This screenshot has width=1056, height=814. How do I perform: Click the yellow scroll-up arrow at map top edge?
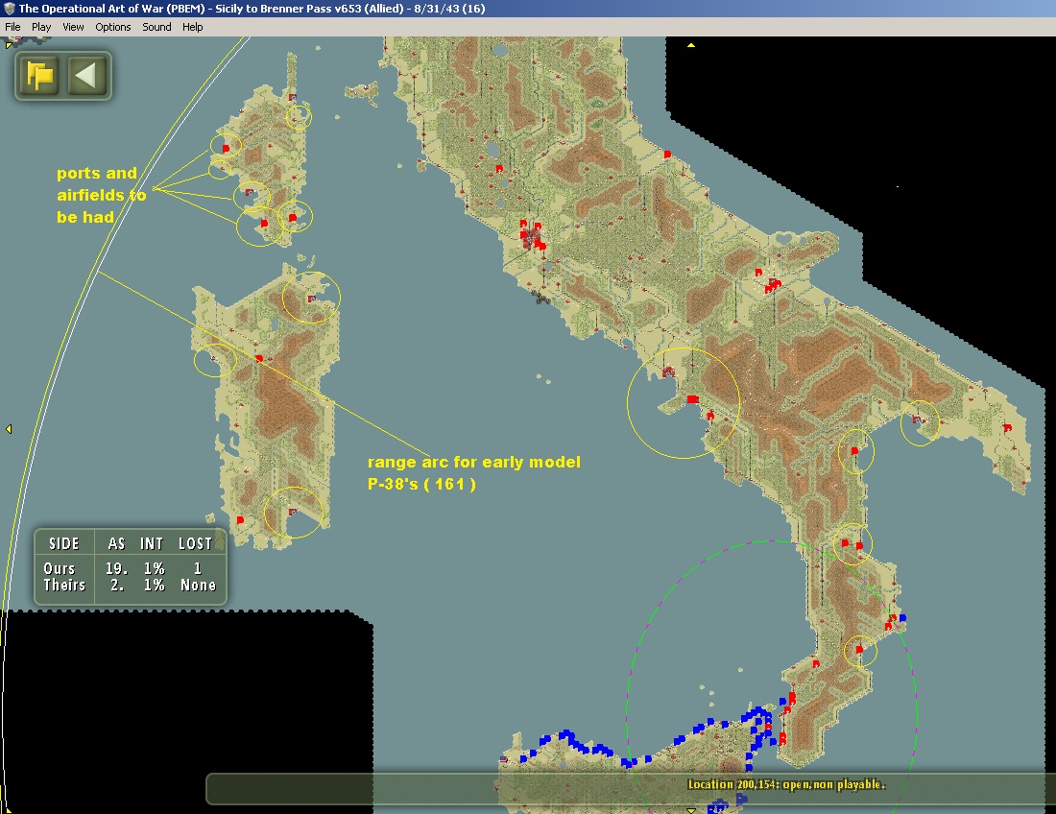tap(690, 45)
